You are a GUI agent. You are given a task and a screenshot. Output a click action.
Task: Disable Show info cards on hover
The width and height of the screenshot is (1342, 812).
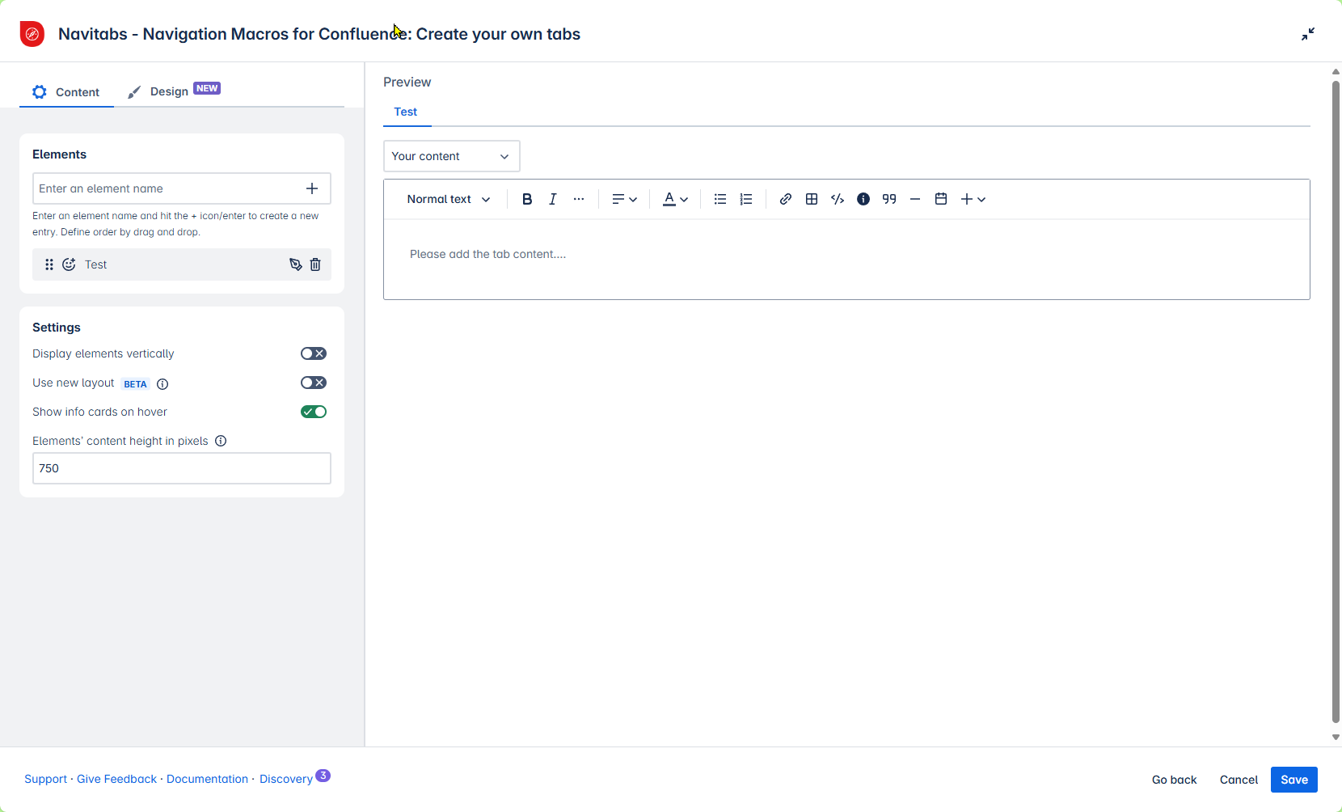(314, 412)
